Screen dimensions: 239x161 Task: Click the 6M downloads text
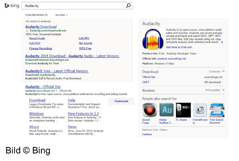pyautogui.click(x=212, y=82)
